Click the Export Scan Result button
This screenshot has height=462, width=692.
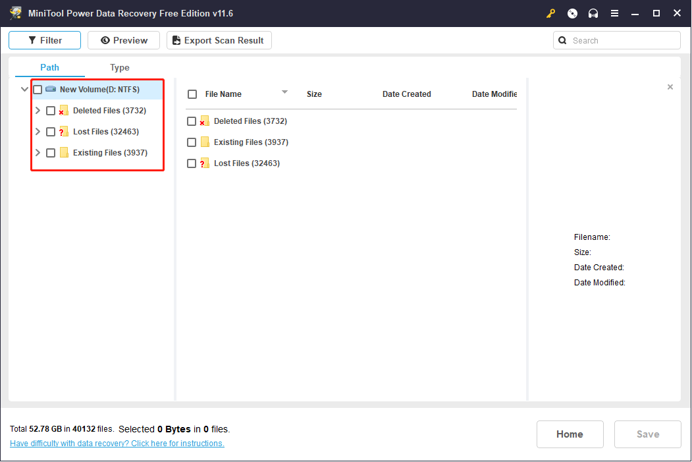click(x=219, y=40)
